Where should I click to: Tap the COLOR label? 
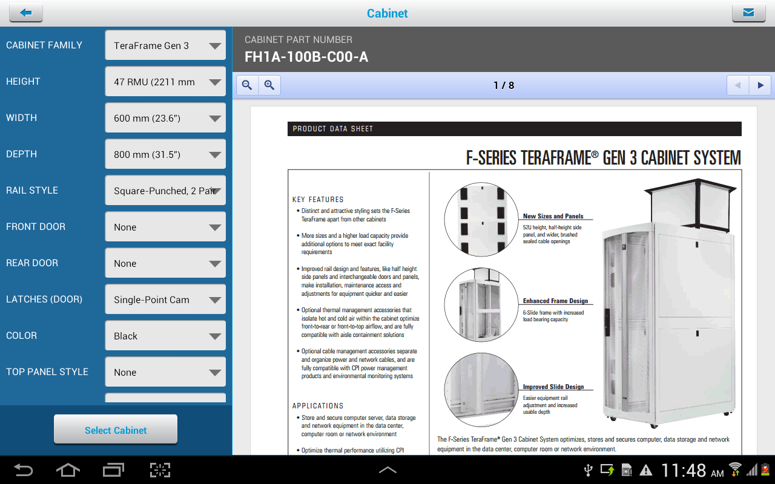21,335
